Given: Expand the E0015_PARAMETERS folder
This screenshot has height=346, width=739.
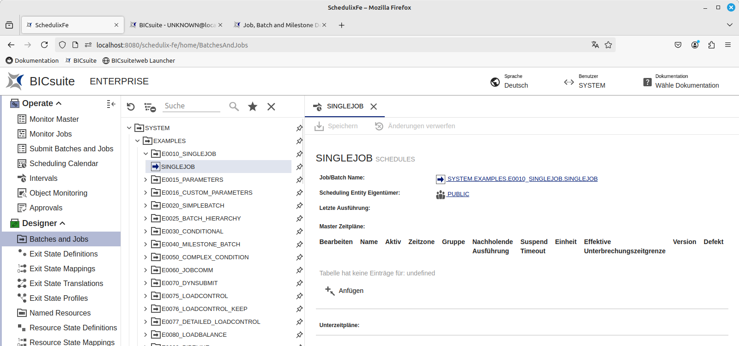Looking at the screenshot, I should (145, 180).
